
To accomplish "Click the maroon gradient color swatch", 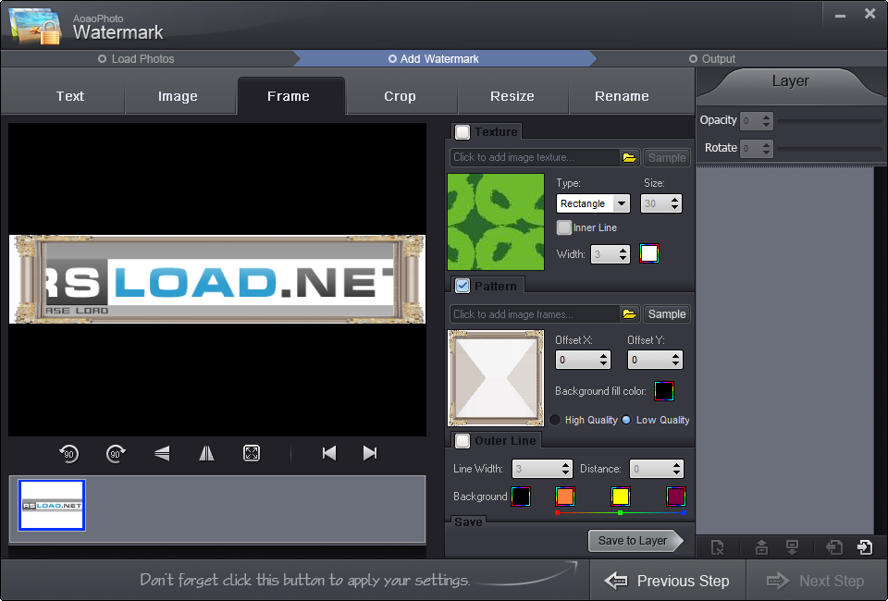I will tap(675, 497).
